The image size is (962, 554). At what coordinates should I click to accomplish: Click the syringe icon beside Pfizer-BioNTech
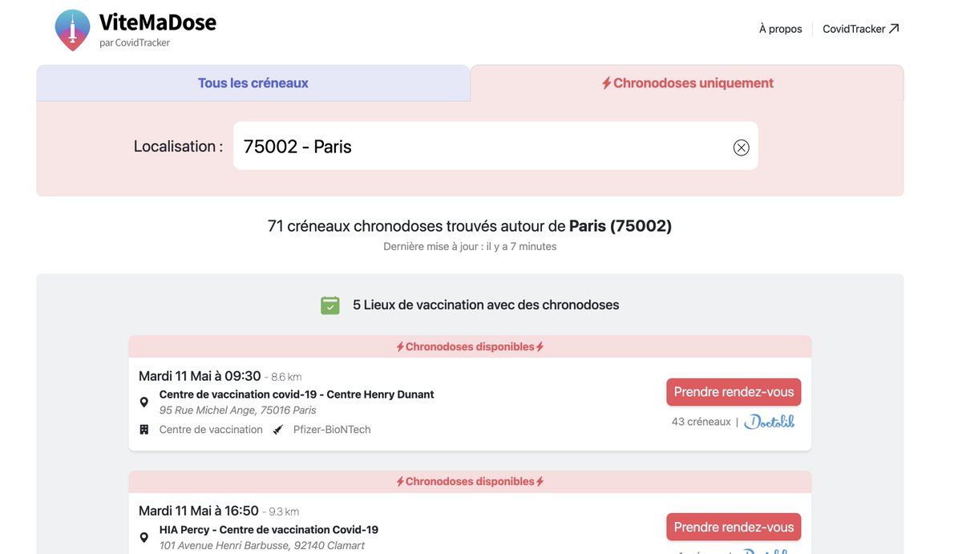(278, 430)
